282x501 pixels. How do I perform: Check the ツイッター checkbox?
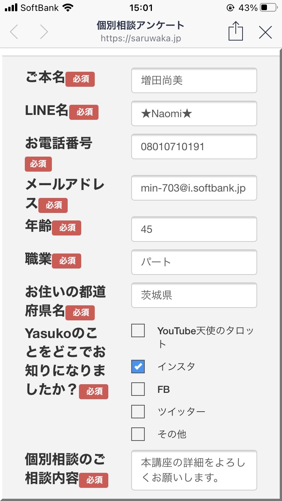click(x=138, y=412)
